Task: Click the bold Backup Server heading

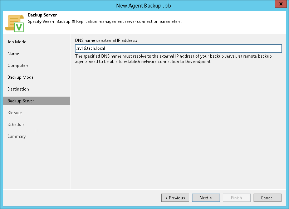Action: (x=42, y=15)
